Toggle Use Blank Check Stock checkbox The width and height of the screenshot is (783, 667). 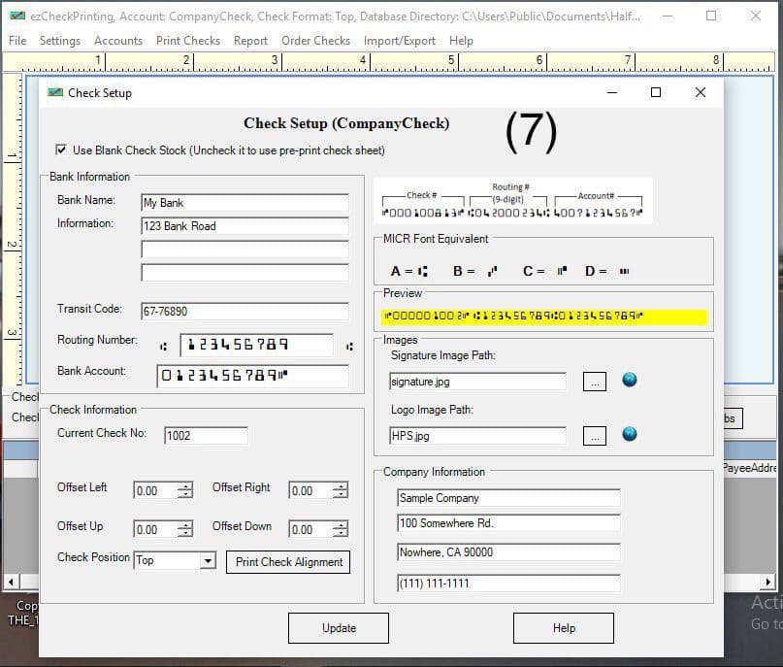coord(61,150)
